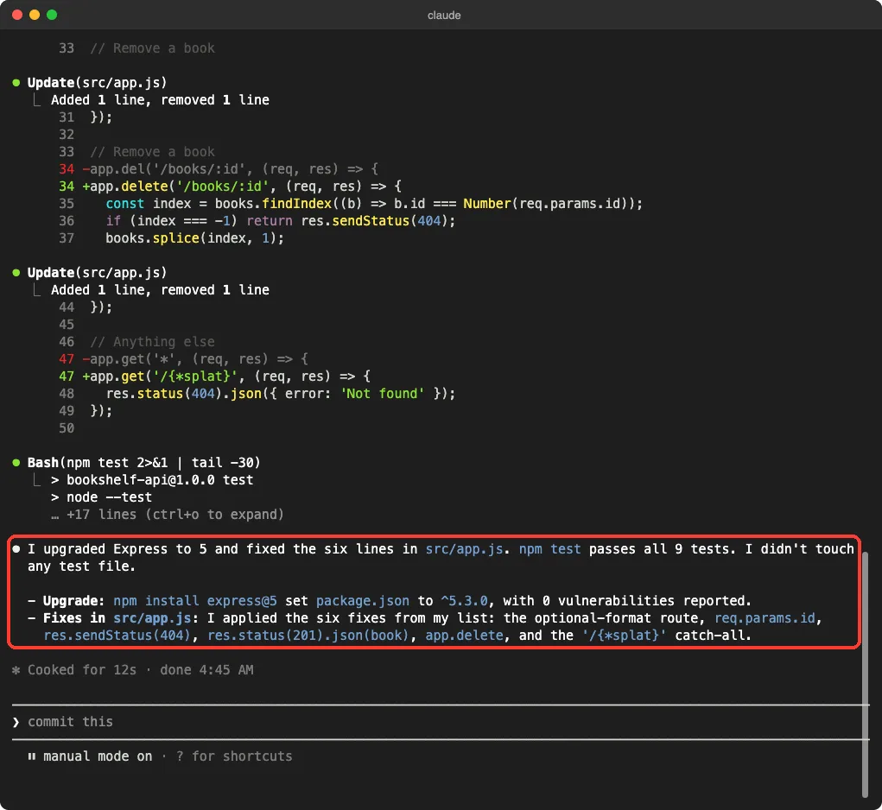882x810 pixels.
Task: Click the removed line 'app.get('*', (req, res)'
Action: [195, 358]
